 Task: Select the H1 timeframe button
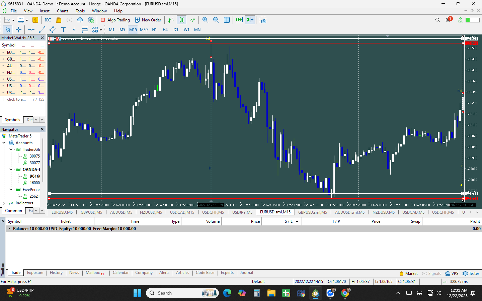(x=154, y=30)
